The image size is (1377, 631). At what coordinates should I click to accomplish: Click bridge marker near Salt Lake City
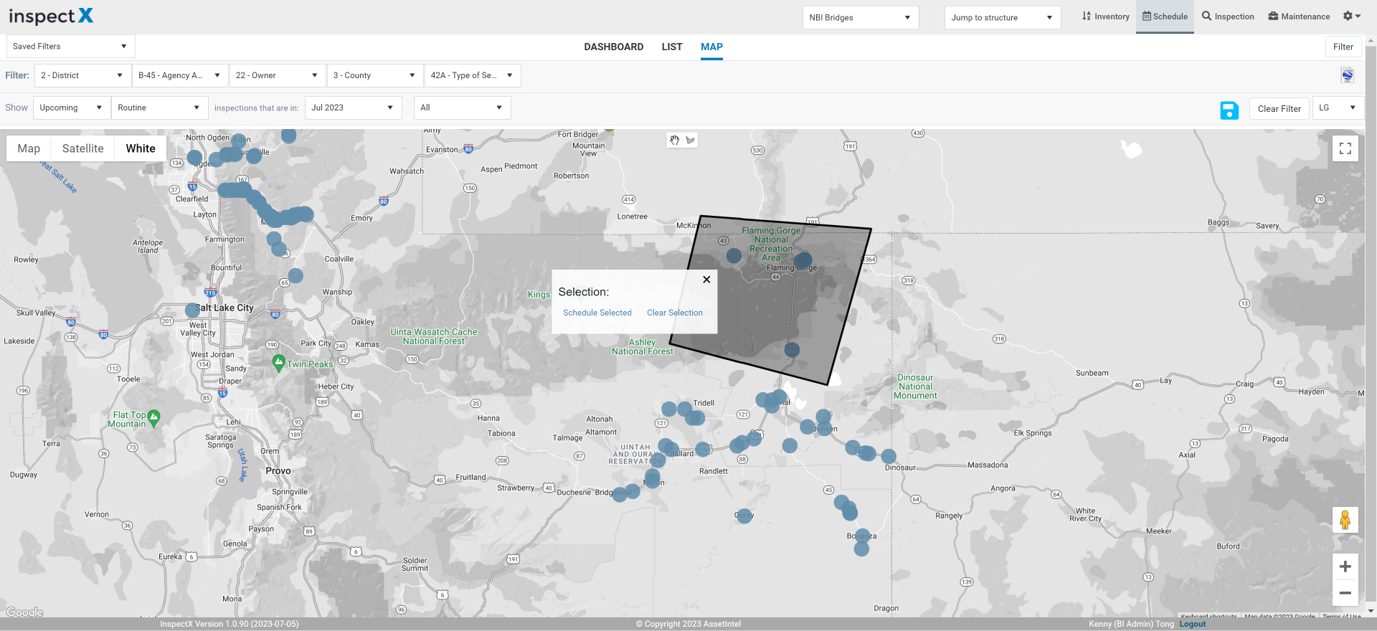192,310
